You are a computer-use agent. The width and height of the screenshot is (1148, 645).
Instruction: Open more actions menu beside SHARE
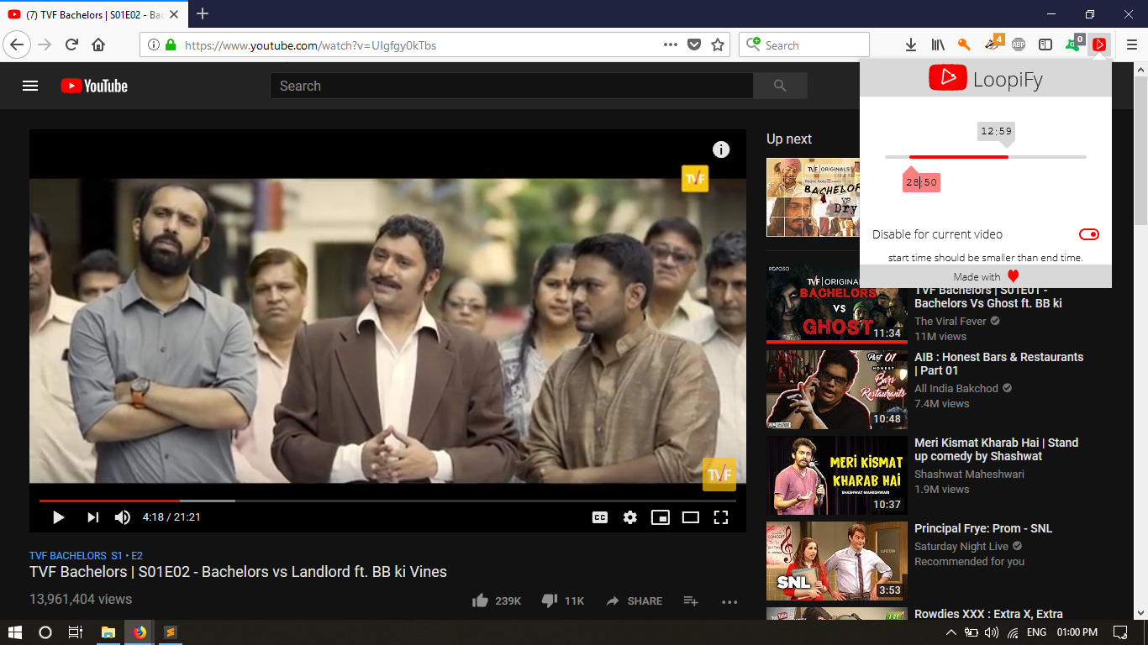point(729,601)
